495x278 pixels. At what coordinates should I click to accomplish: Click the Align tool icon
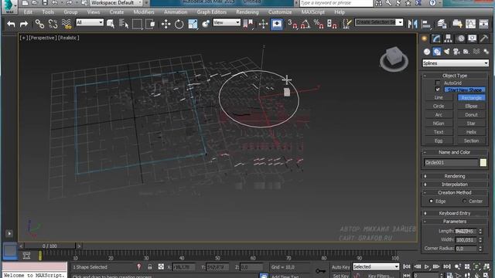(426, 24)
